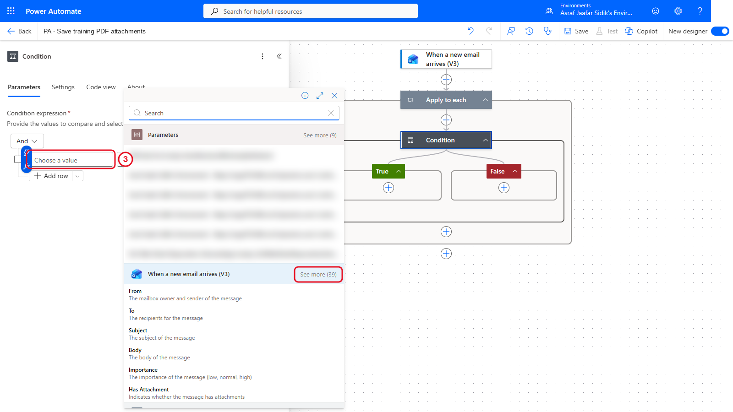Screen dimensions: 733x412
Task: Expand dynamic content popup to full size
Action: 320,95
